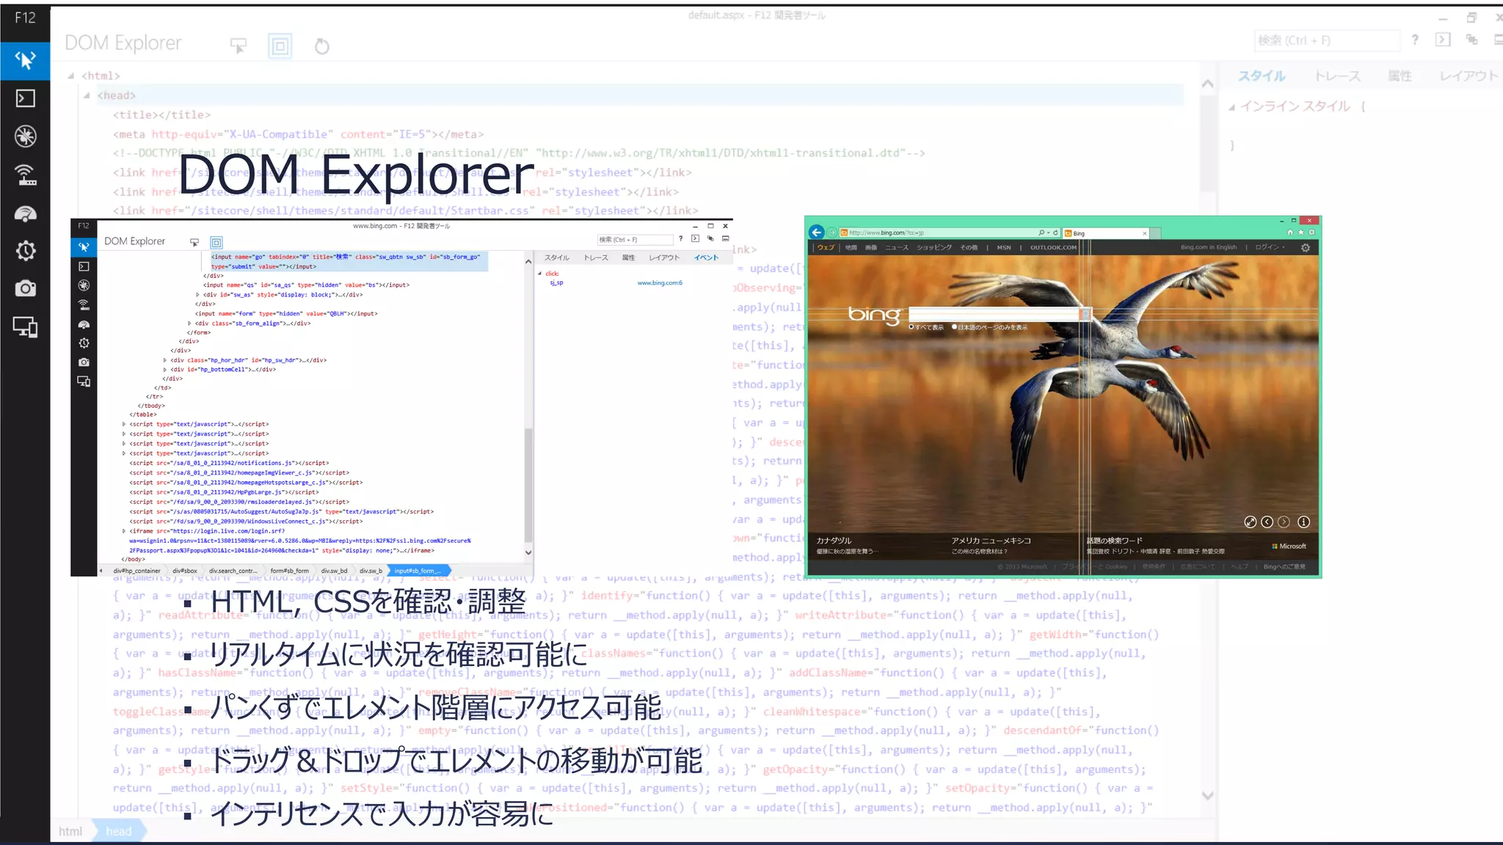Image resolution: width=1503 pixels, height=845 pixels.
Task: Open the Console tool in the large background sidebar
Action: (x=25, y=98)
